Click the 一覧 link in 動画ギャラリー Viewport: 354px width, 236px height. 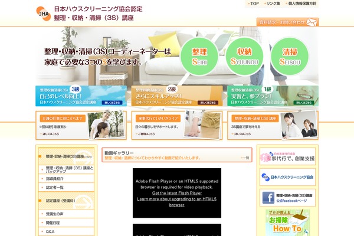245,158
